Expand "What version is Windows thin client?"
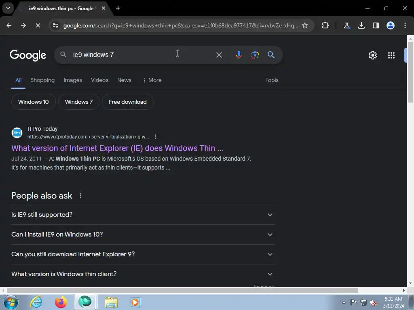Screen dimensions: 414x310 point(143,274)
